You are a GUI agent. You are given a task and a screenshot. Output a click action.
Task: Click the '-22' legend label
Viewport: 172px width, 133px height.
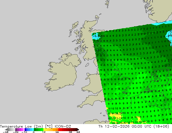pos(16,132)
